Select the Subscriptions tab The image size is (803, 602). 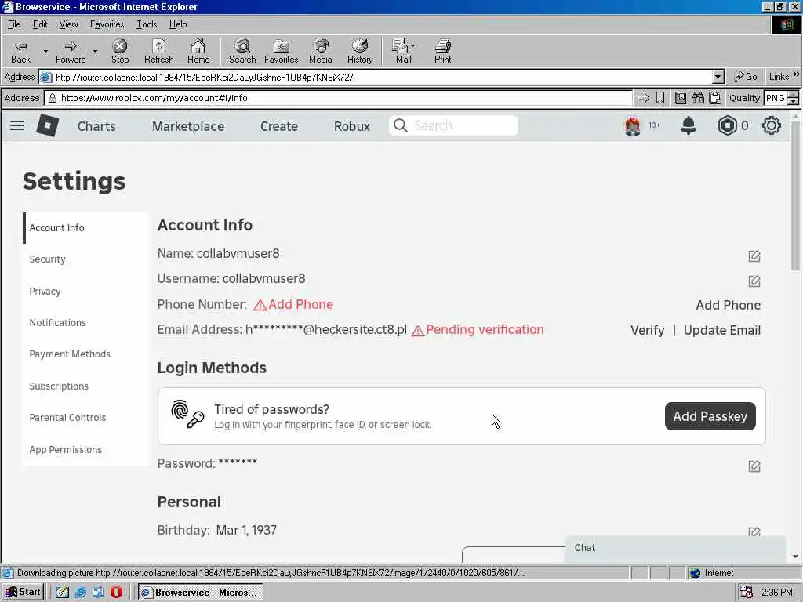coord(85,386)
